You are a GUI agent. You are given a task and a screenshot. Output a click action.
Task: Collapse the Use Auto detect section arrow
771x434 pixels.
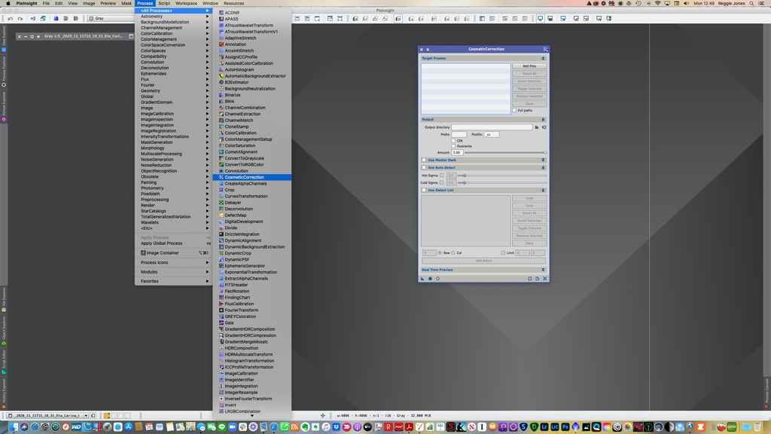point(544,168)
